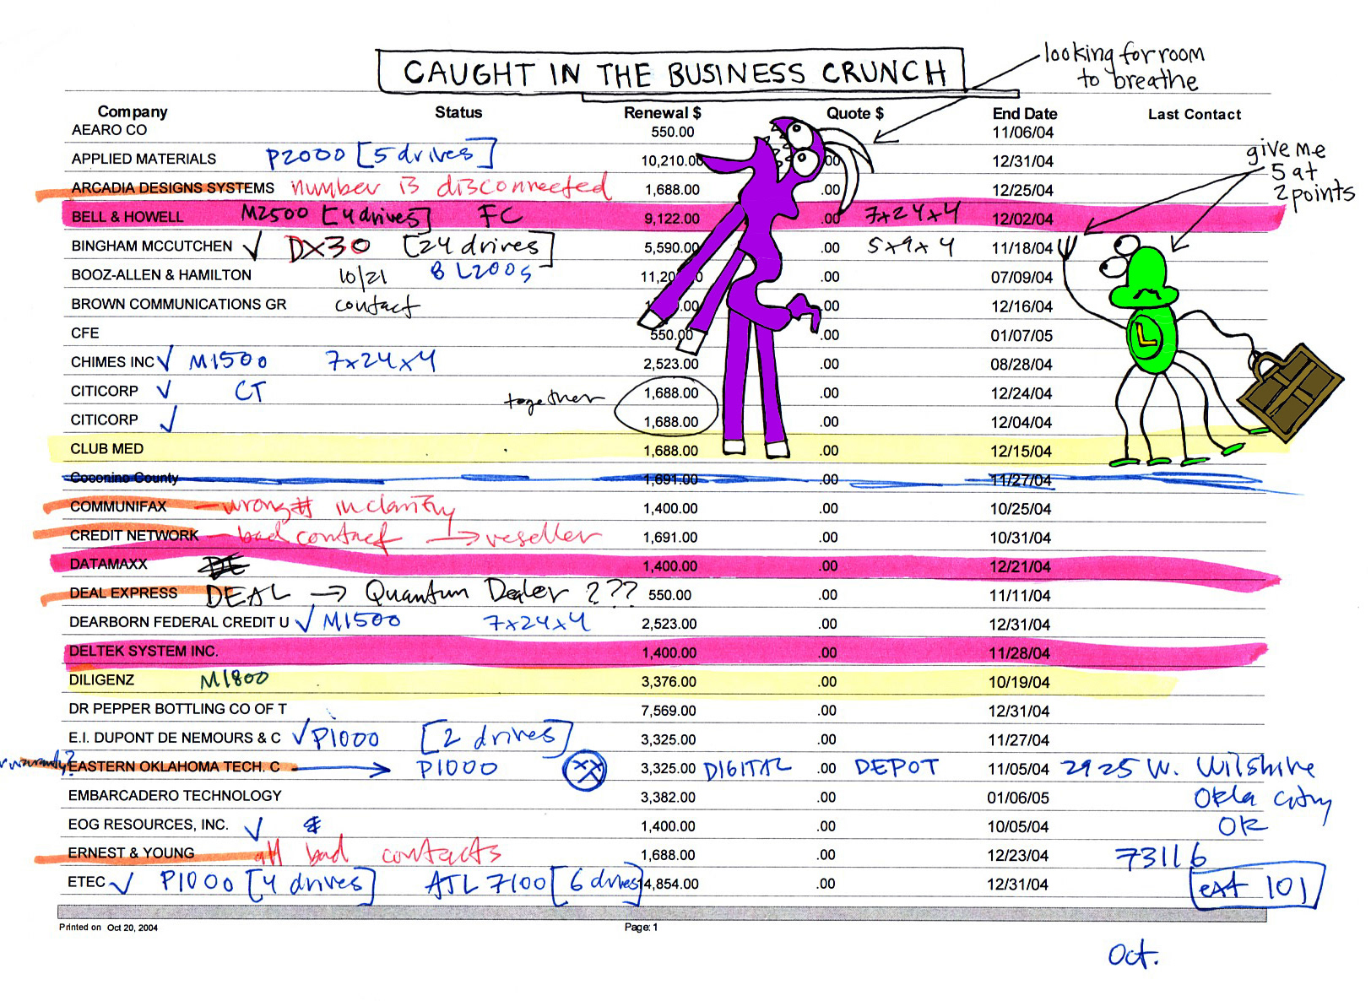Select the 07/09/04 end date
This screenshot has width=1371, height=1001.
pyautogui.click(x=1022, y=277)
